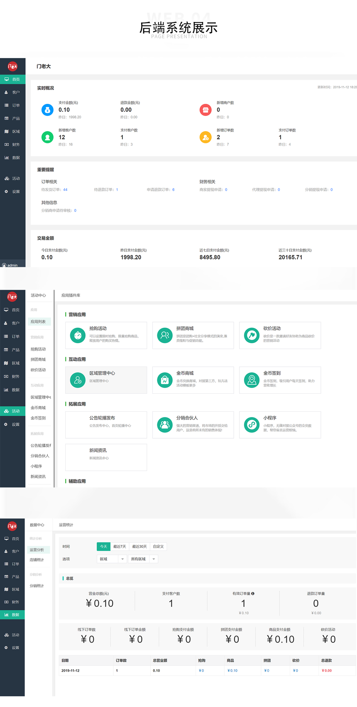Screen dimensions: 357x707
Task: Select 店铺统计 in the 数据中心 menu
Action: (37, 560)
